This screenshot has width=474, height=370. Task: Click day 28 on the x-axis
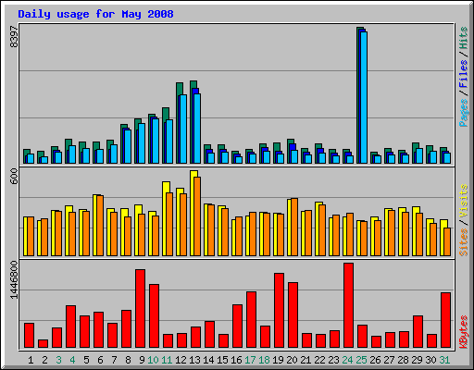(403, 360)
